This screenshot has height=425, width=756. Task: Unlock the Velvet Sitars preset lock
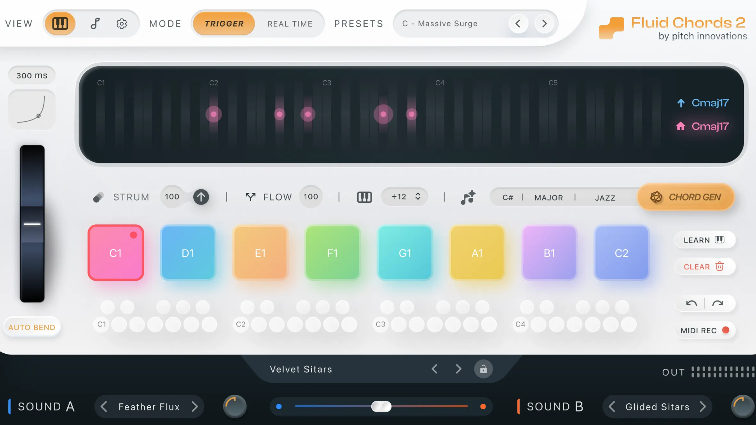pos(483,369)
